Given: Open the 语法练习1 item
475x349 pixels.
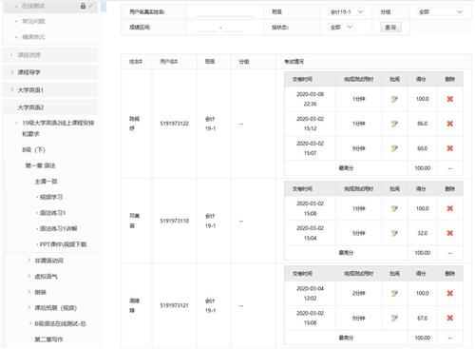Looking at the screenshot, I should click(x=52, y=213).
